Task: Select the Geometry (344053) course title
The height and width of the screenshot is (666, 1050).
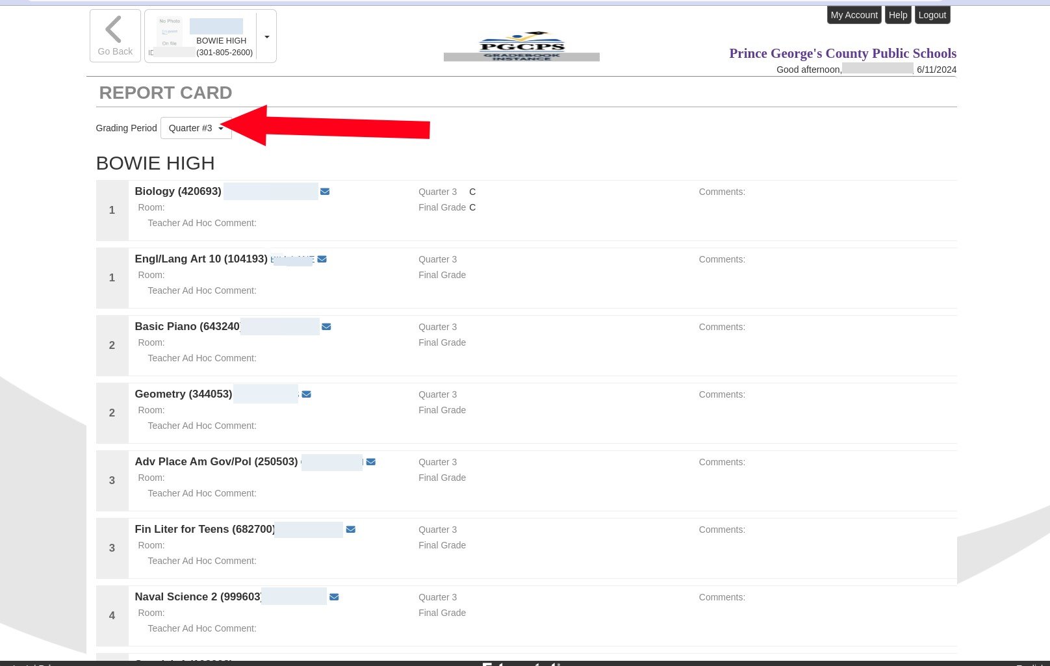Action: 183,394
